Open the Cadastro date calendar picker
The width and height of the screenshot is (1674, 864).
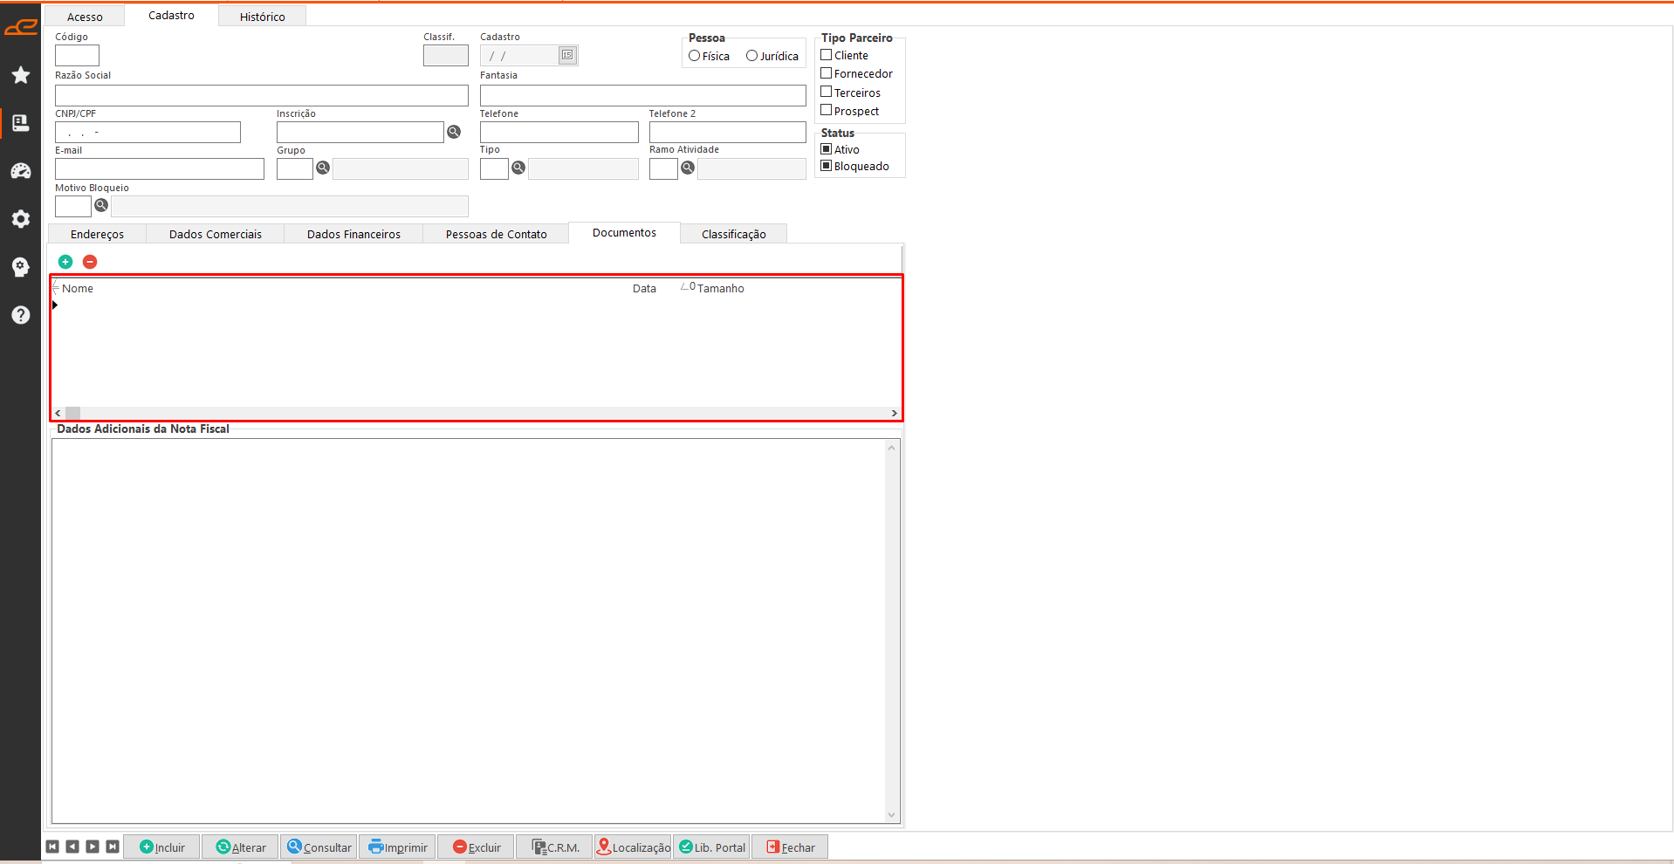567,56
